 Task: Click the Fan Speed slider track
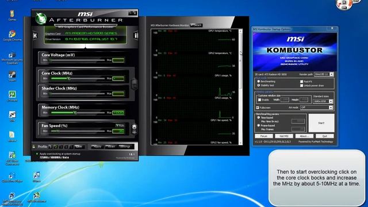click(x=78, y=131)
